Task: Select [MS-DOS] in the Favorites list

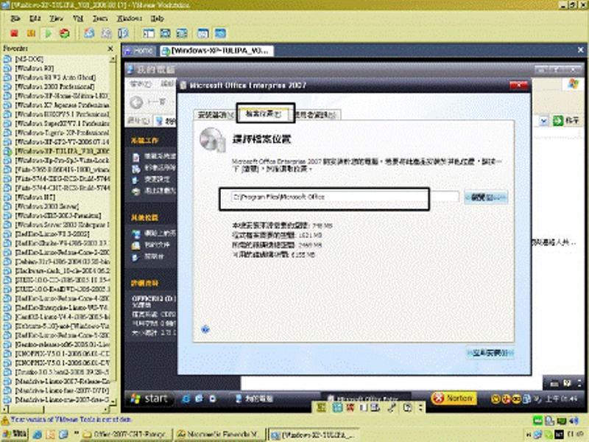Action: click(29, 59)
